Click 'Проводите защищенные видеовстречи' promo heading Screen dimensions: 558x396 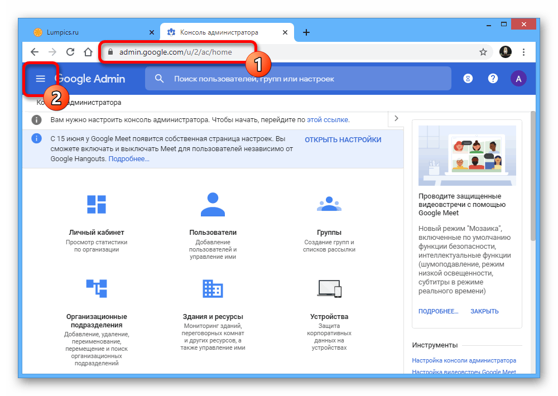(462, 205)
